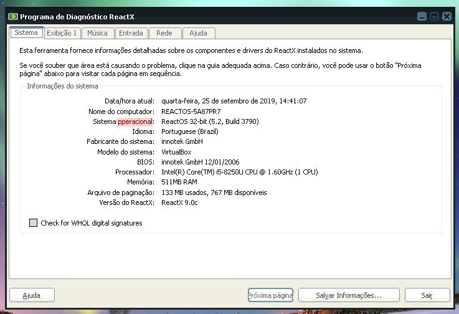Viewport: 459px width, 314px height.
Task: Click BIOS value innotek GmbH 12/01/2006
Action: tap(200, 162)
